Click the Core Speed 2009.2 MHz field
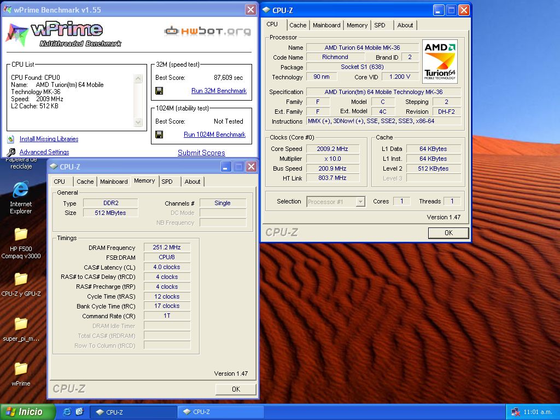Image resolution: width=560 pixels, height=420 pixels. click(x=332, y=149)
